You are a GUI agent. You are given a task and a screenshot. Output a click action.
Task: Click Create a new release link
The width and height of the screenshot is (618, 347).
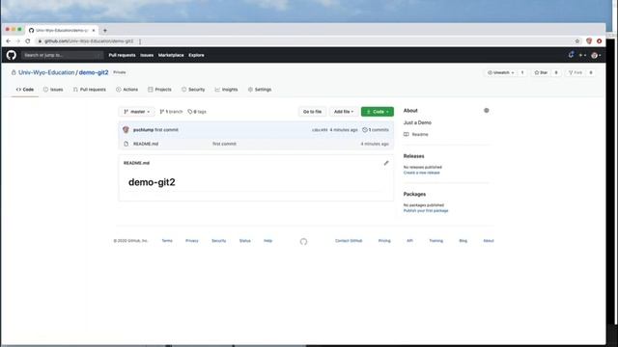pyautogui.click(x=421, y=173)
